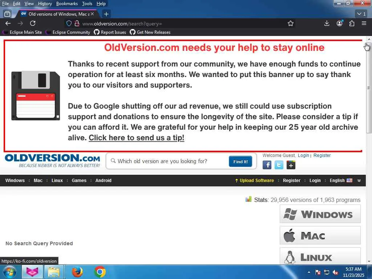
Task: Open the Firefox account icon
Action: 340,23
